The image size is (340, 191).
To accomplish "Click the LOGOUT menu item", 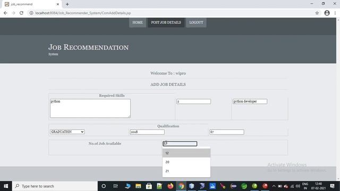I will [196, 22].
